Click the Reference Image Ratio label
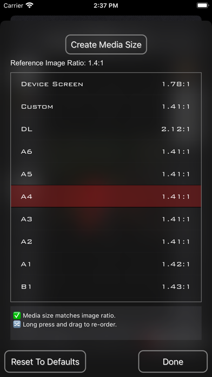Viewport: 212px width, 377px height. [57, 63]
